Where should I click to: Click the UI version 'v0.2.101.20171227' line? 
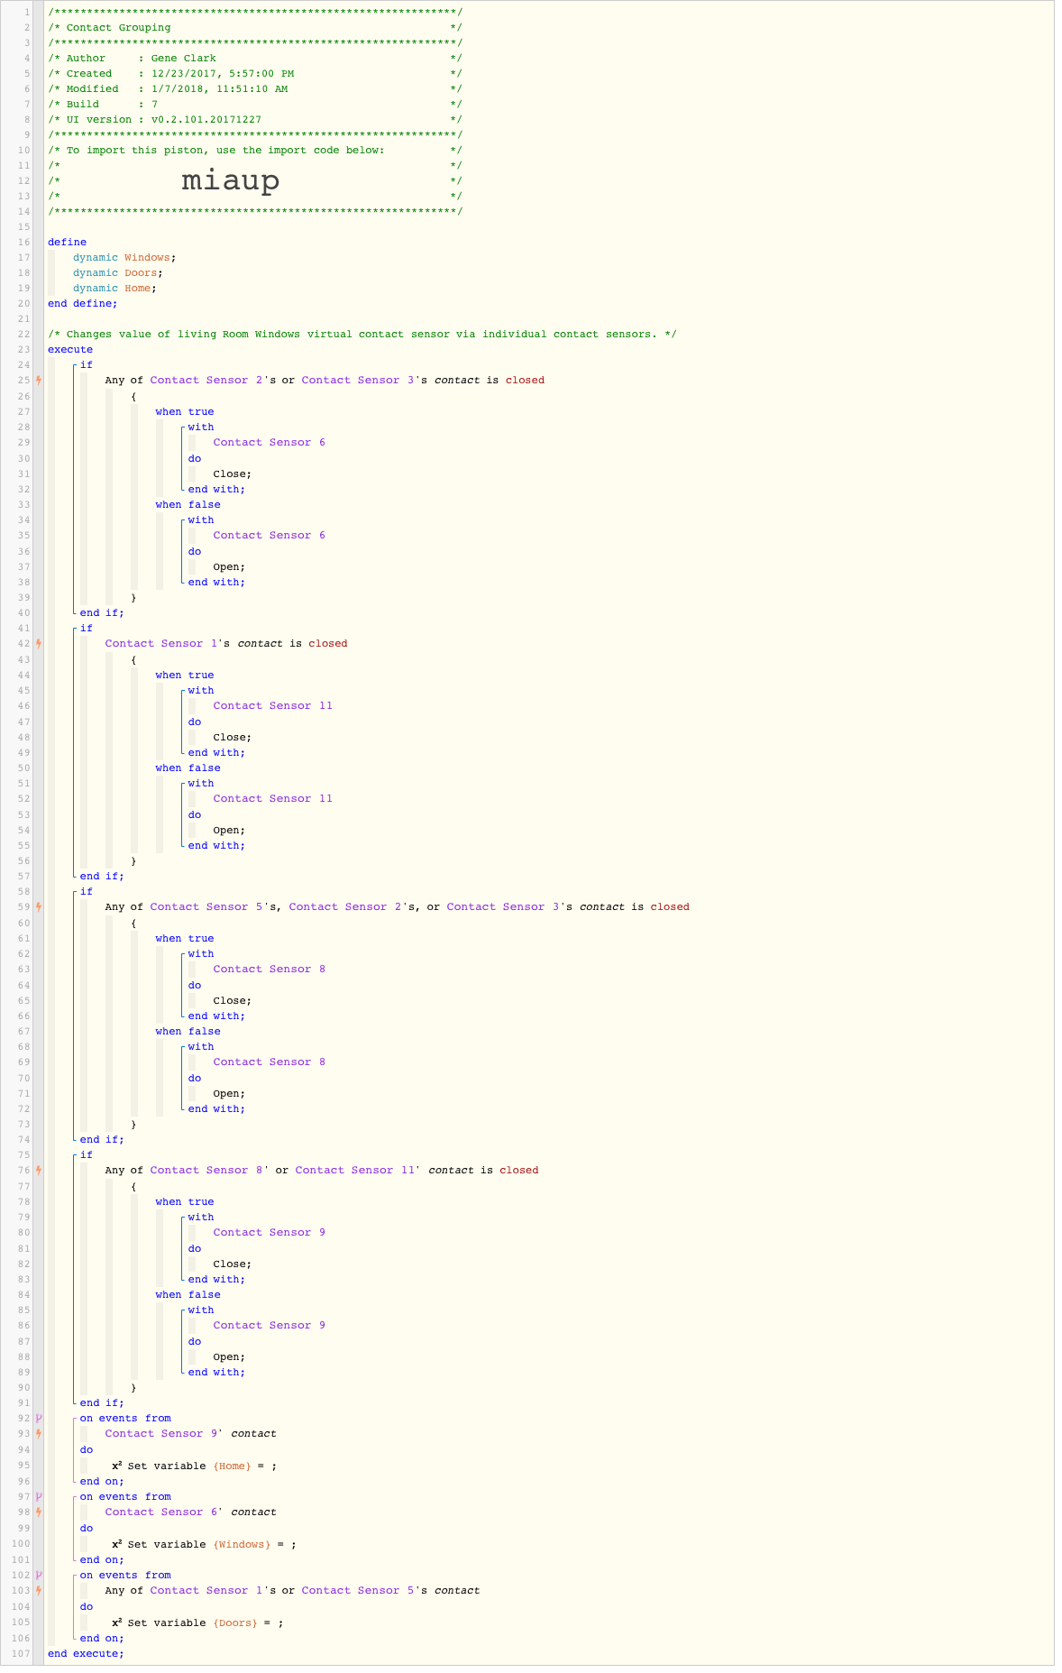pyautogui.click(x=206, y=120)
